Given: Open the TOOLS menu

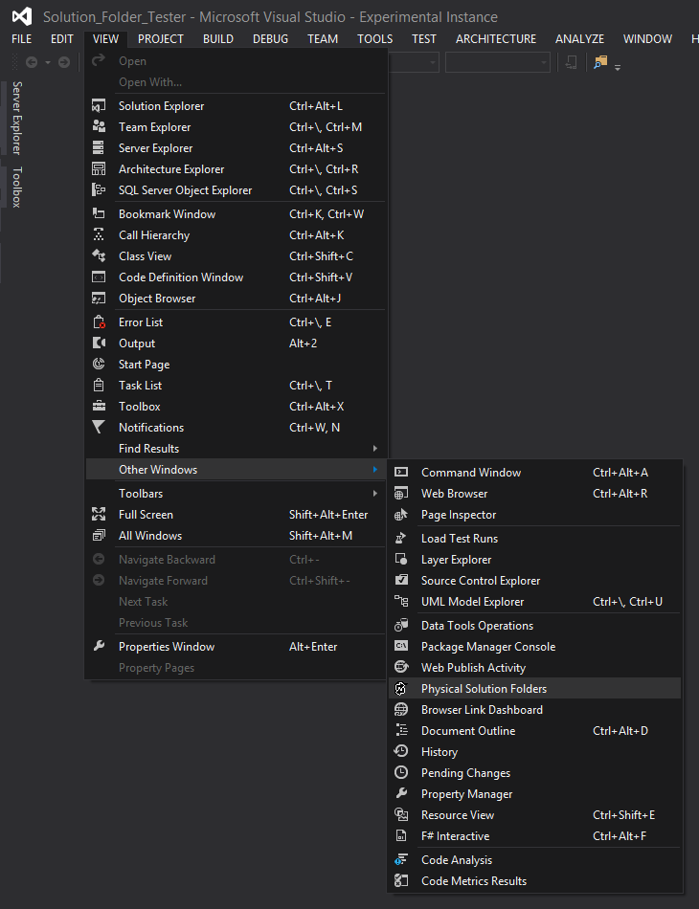Looking at the screenshot, I should [x=374, y=39].
